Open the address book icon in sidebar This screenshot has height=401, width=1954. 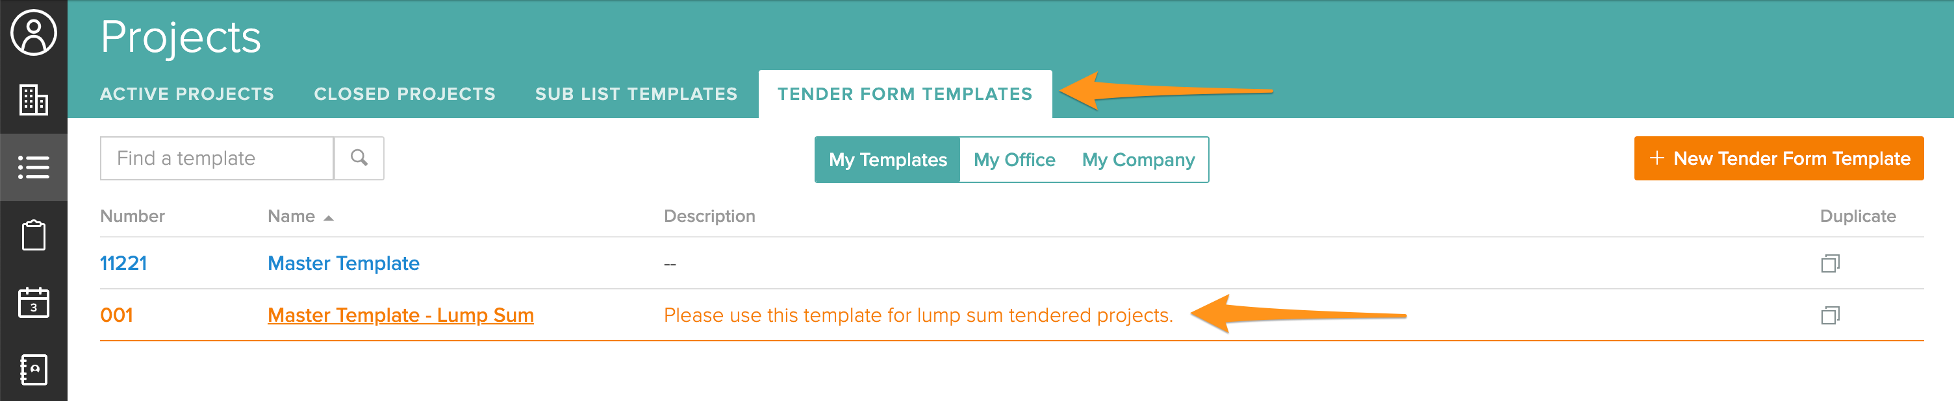33,371
